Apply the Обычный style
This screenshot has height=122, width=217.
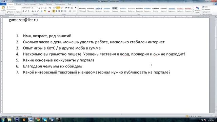tap(82, 9)
